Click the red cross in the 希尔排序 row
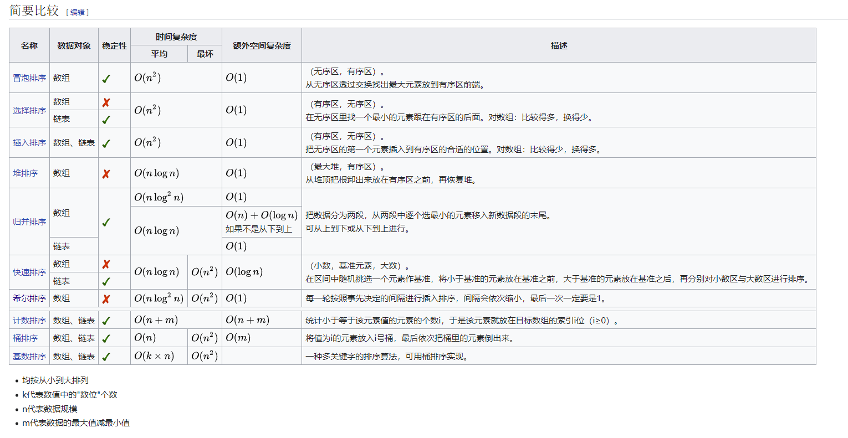Viewport: 848px width, 438px height. coord(106,299)
